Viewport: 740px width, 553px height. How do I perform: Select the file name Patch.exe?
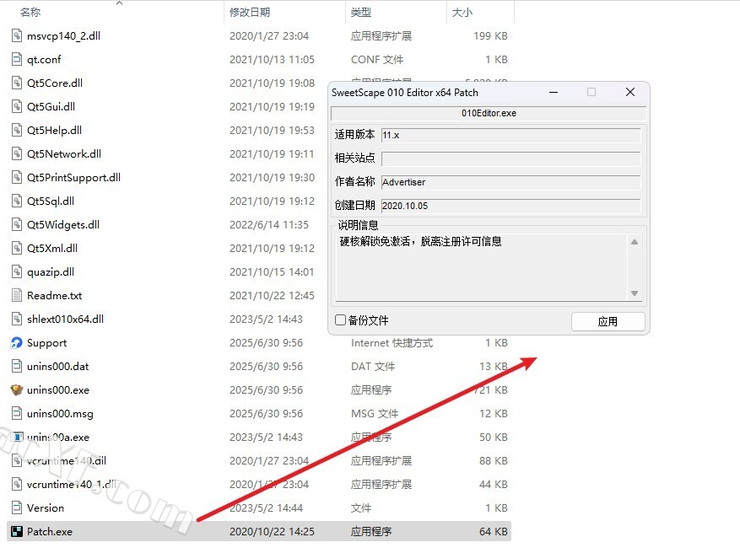point(50,532)
